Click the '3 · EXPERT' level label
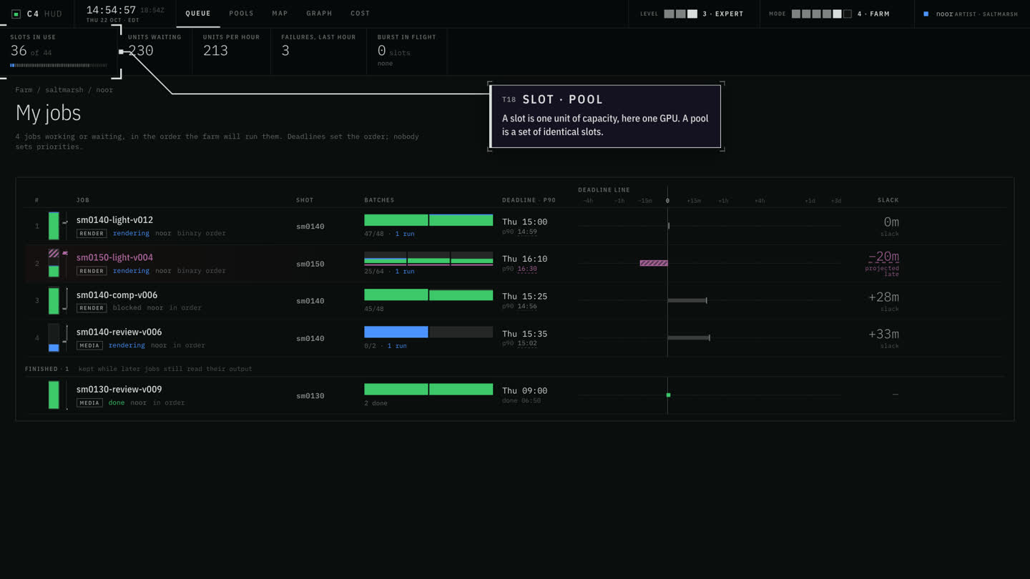This screenshot has height=579, width=1030. (x=723, y=14)
